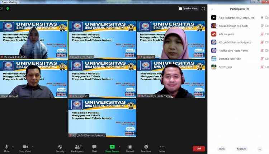This screenshot has height=154, width=269.
Task: Enter full screen mode icon
Action: pyautogui.click(x=203, y=9)
